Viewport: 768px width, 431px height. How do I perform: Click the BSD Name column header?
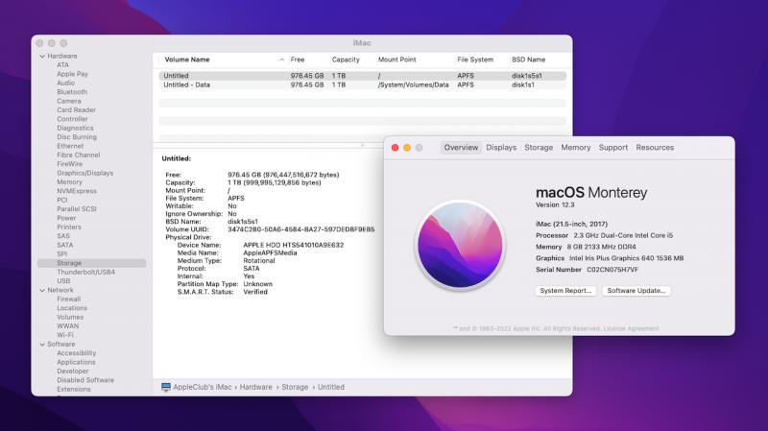point(529,60)
